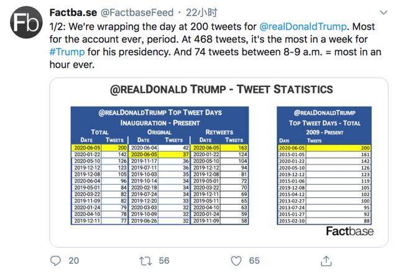Open the share icon below the tweet
The height and width of the screenshot is (280, 398).
tap(325, 261)
